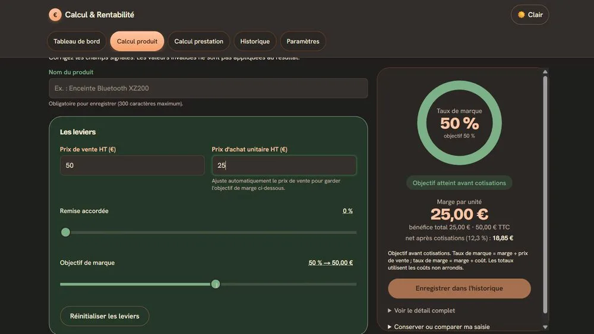The width and height of the screenshot is (594, 334).
Task: Open the Calcul prestation tab
Action: coord(198,41)
